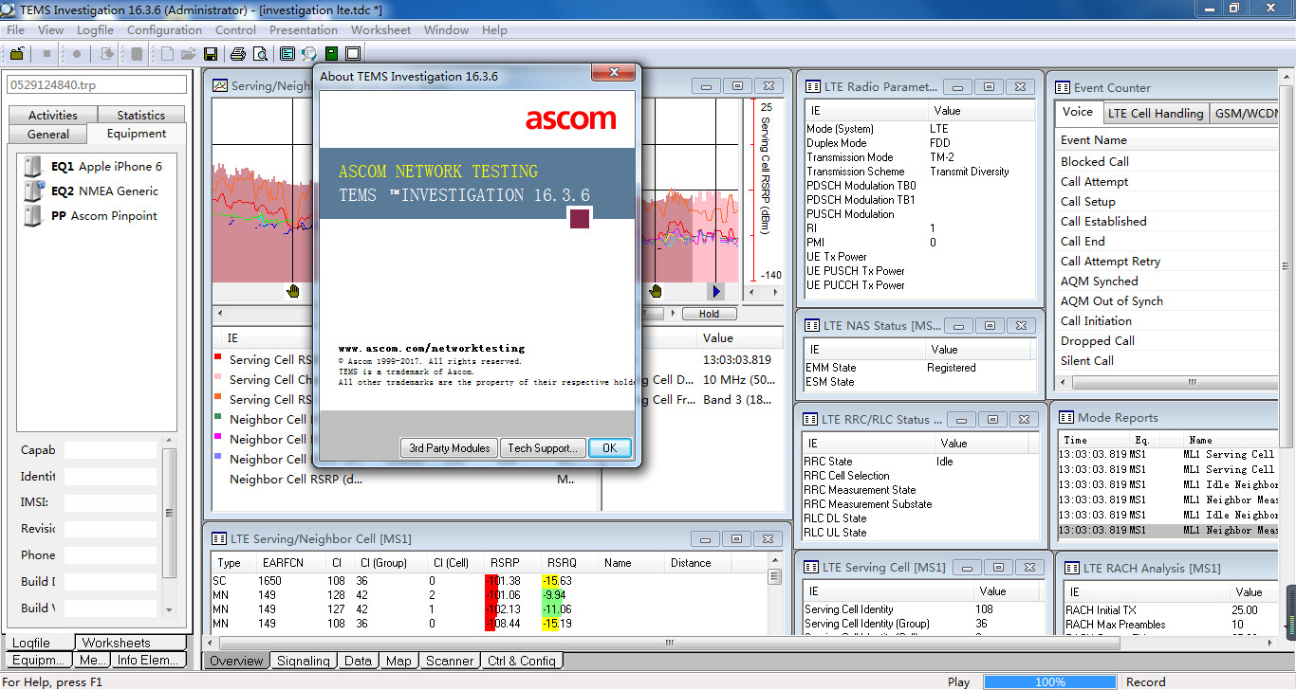Viewport: 1296px width, 690px height.
Task: Open the Configuration menu
Action: (164, 29)
